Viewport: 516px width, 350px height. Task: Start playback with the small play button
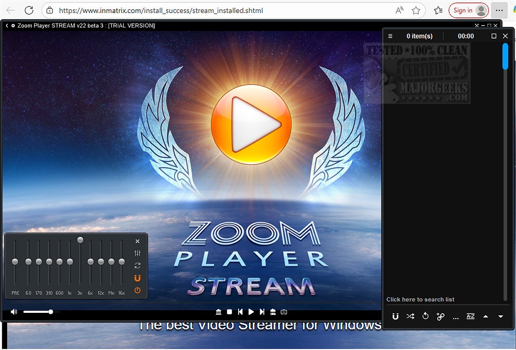tap(251, 312)
